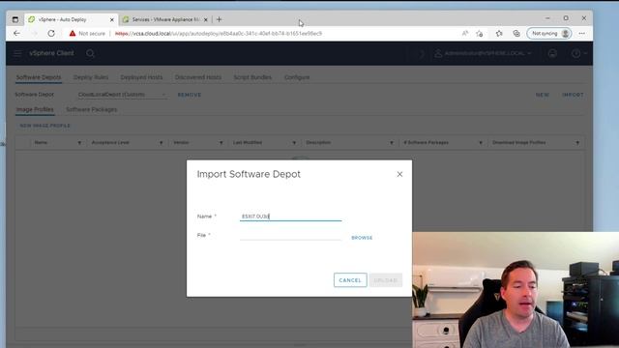Open the browser tab actions menu icon

tap(15, 19)
